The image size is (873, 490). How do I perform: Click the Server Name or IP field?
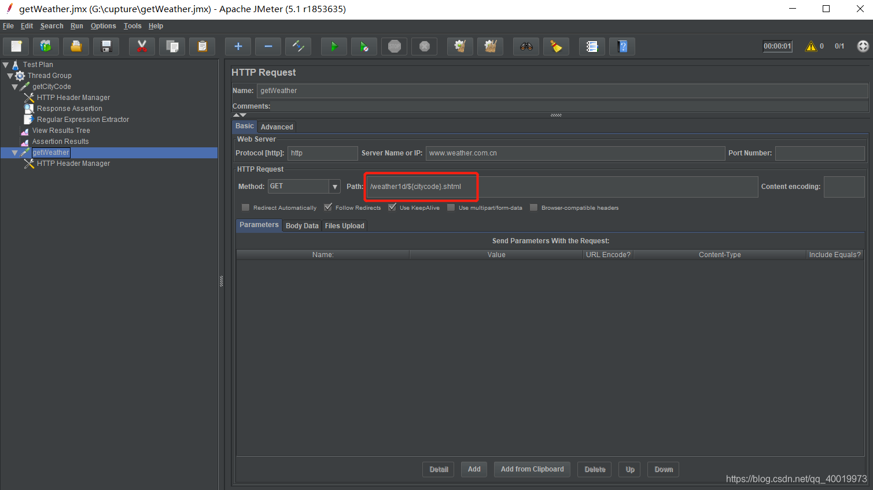click(575, 153)
